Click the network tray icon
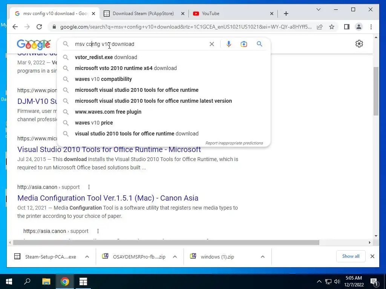The height and width of the screenshot is (289, 386). pos(328,281)
